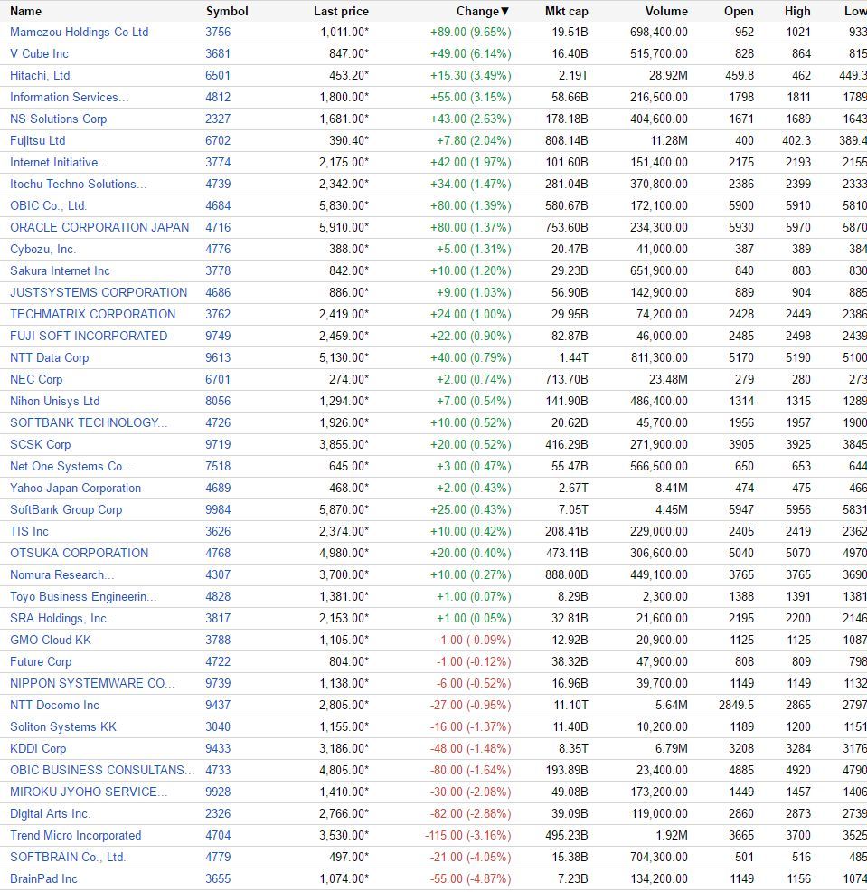Sort by the Open column header

point(739,12)
